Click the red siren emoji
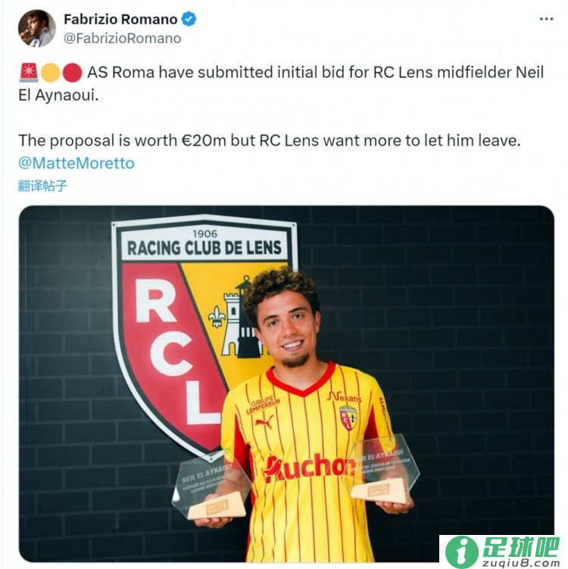 pos(29,72)
